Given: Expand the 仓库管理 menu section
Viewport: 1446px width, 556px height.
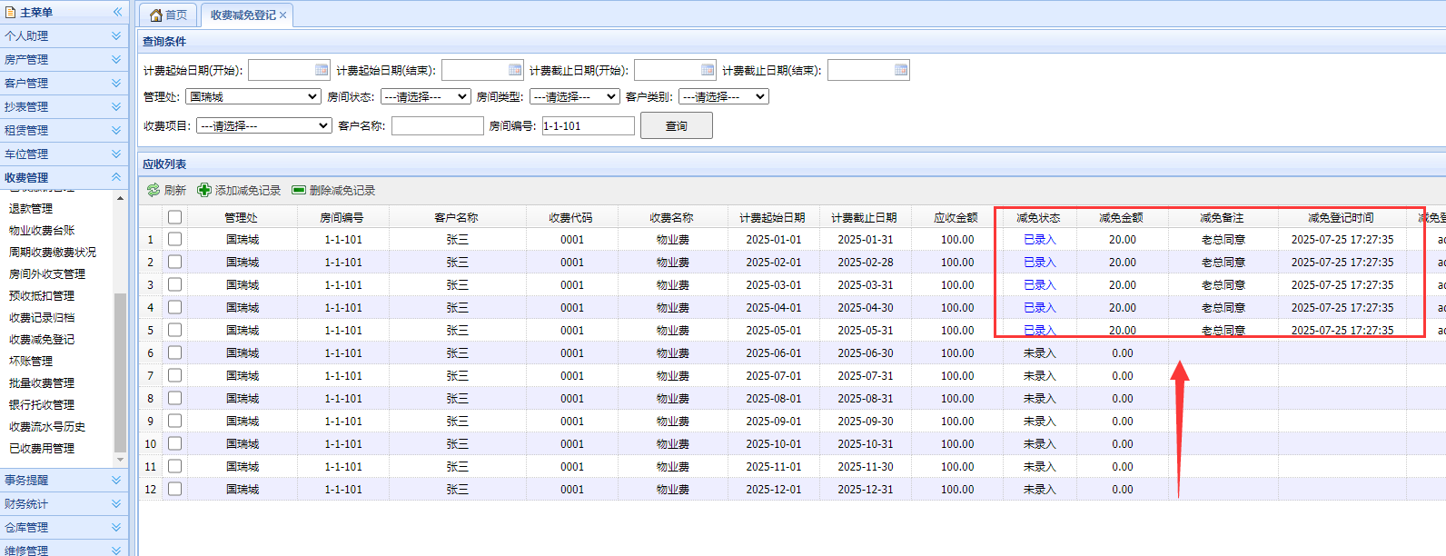Looking at the screenshot, I should tap(64, 527).
